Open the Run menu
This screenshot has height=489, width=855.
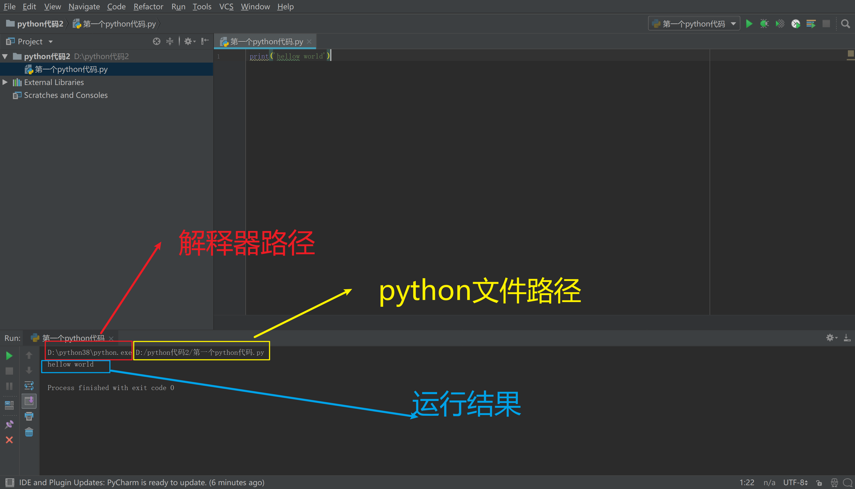tap(178, 6)
